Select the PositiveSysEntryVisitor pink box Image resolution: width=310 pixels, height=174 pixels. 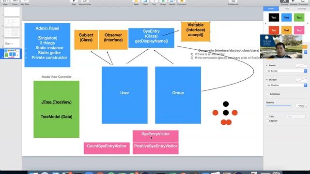[155, 148]
